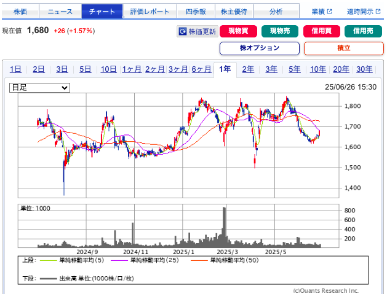Select the 1ヶ月 chart period
Image resolution: width=387 pixels, height=294 pixels.
point(132,69)
